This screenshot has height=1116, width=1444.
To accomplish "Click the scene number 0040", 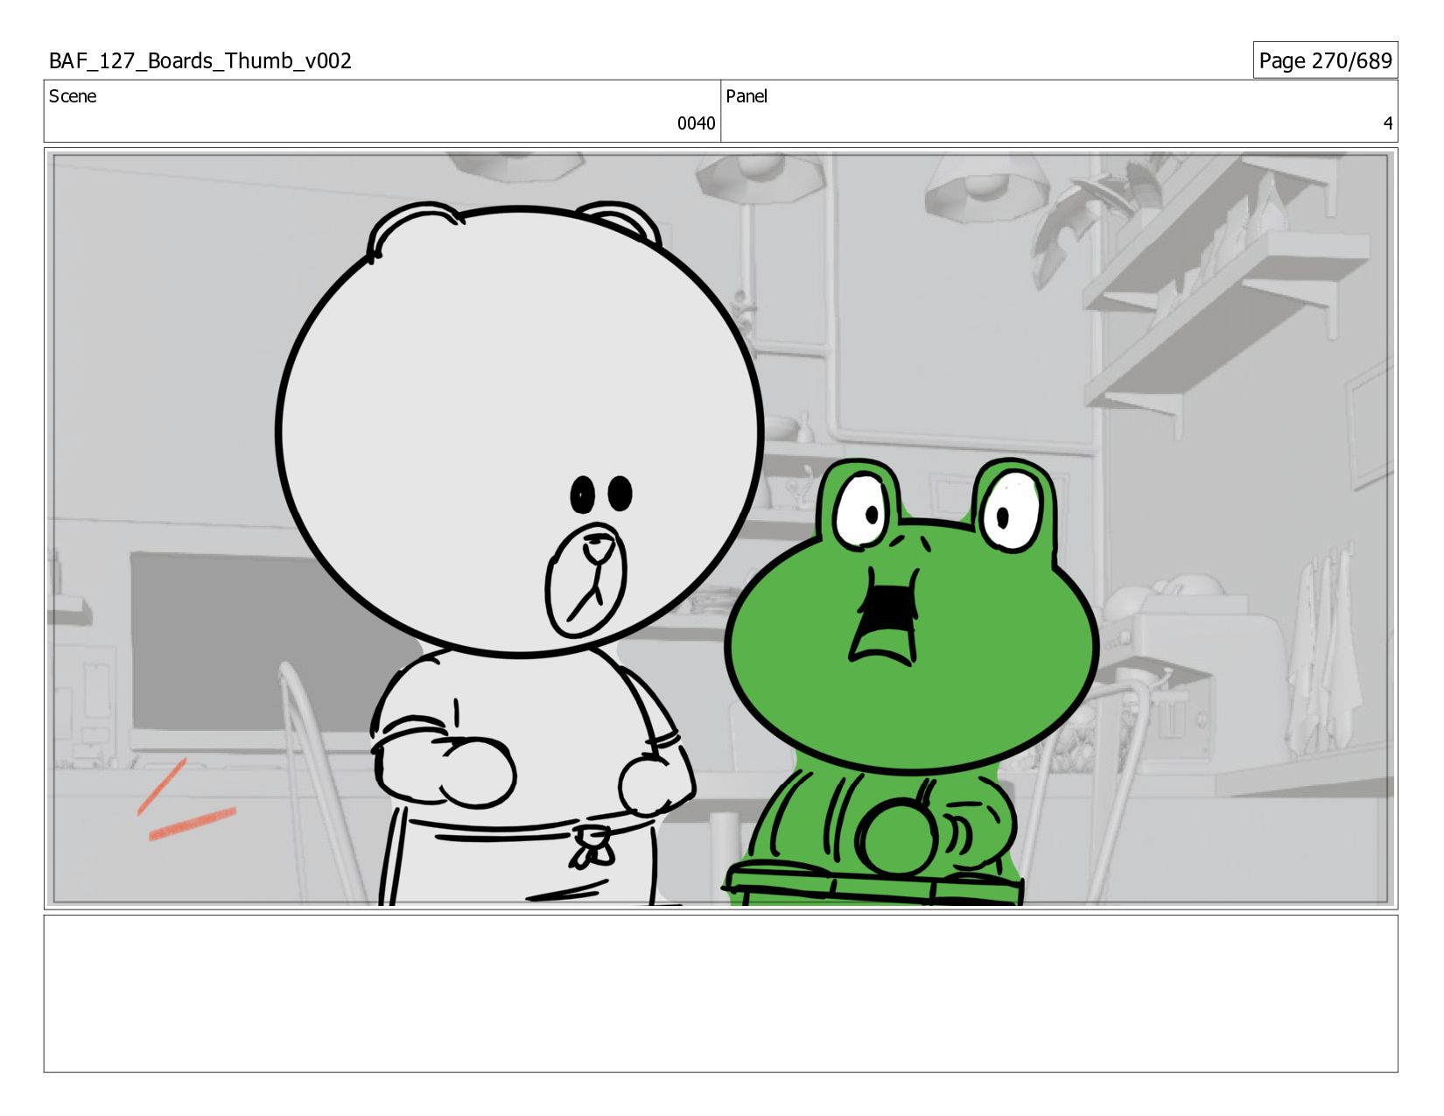I will pyautogui.click(x=696, y=123).
